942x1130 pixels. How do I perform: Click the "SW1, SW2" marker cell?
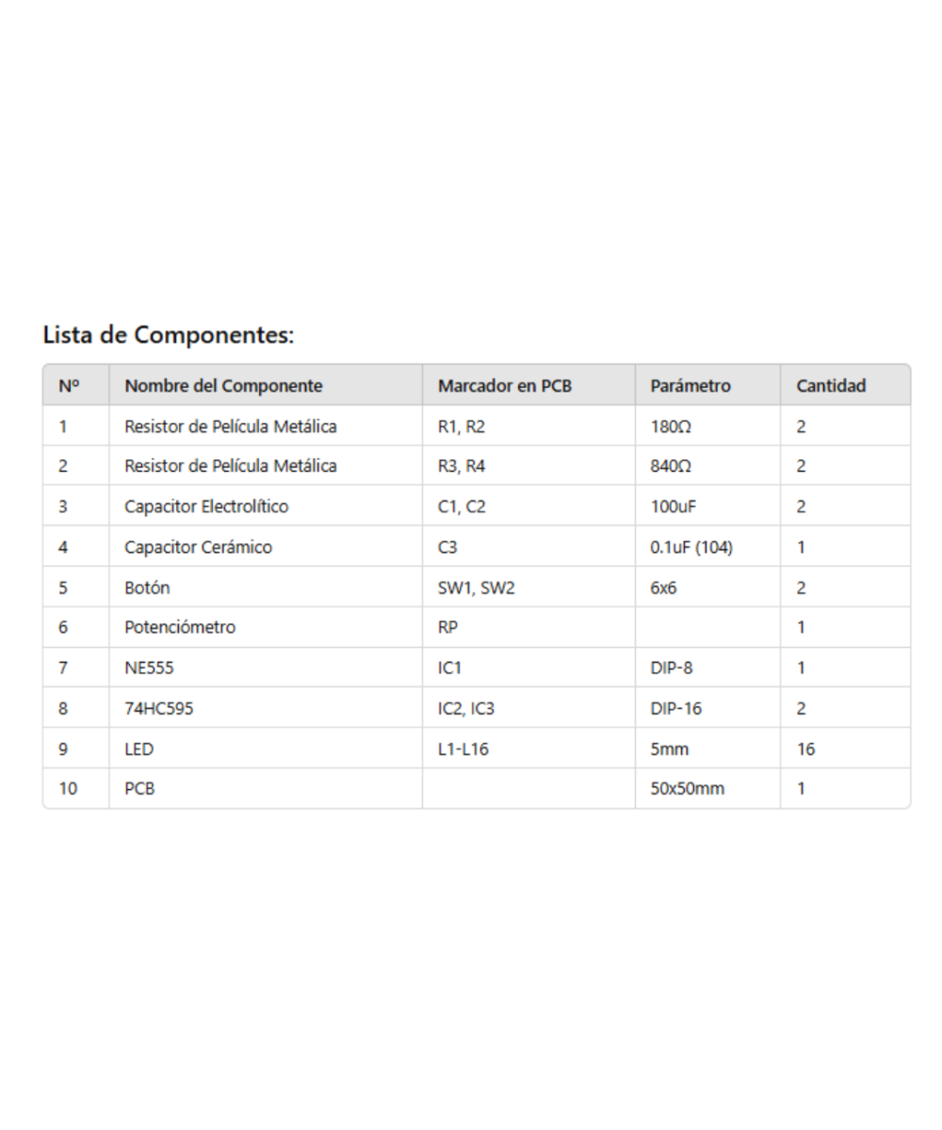click(477, 588)
